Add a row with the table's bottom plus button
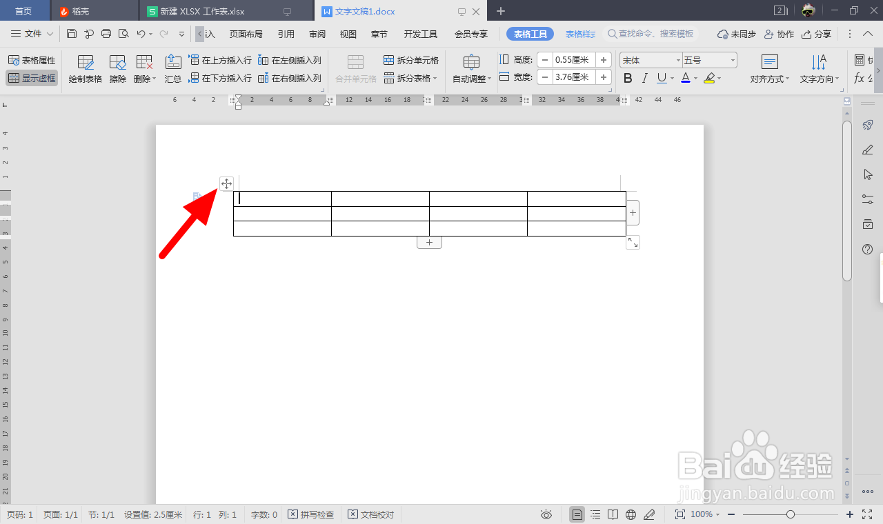883x524 pixels. 429,242
